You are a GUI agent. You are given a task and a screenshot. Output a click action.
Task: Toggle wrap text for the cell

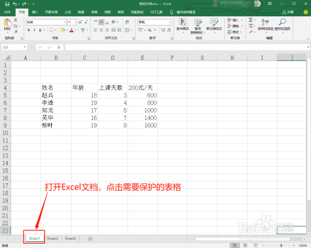[x=128, y=22]
